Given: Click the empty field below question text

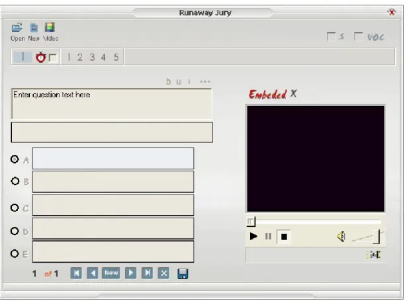Looking at the screenshot, I should pyautogui.click(x=112, y=132).
